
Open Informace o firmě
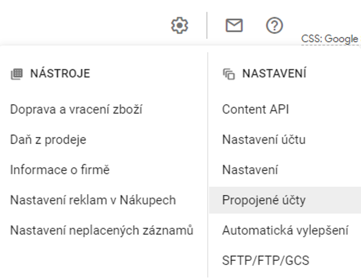[60, 170]
